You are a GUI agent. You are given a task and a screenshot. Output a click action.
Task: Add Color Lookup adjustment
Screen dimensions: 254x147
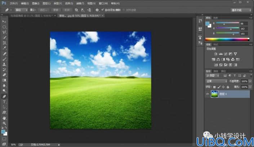238,59
